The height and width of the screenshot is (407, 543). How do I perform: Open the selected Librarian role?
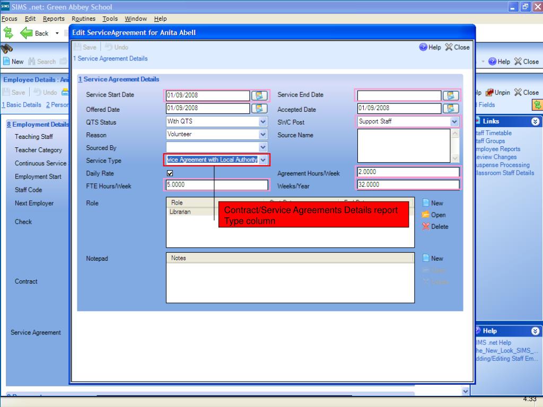pos(434,215)
